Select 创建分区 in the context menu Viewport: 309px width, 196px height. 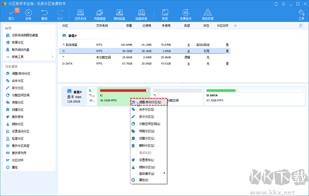149,138
